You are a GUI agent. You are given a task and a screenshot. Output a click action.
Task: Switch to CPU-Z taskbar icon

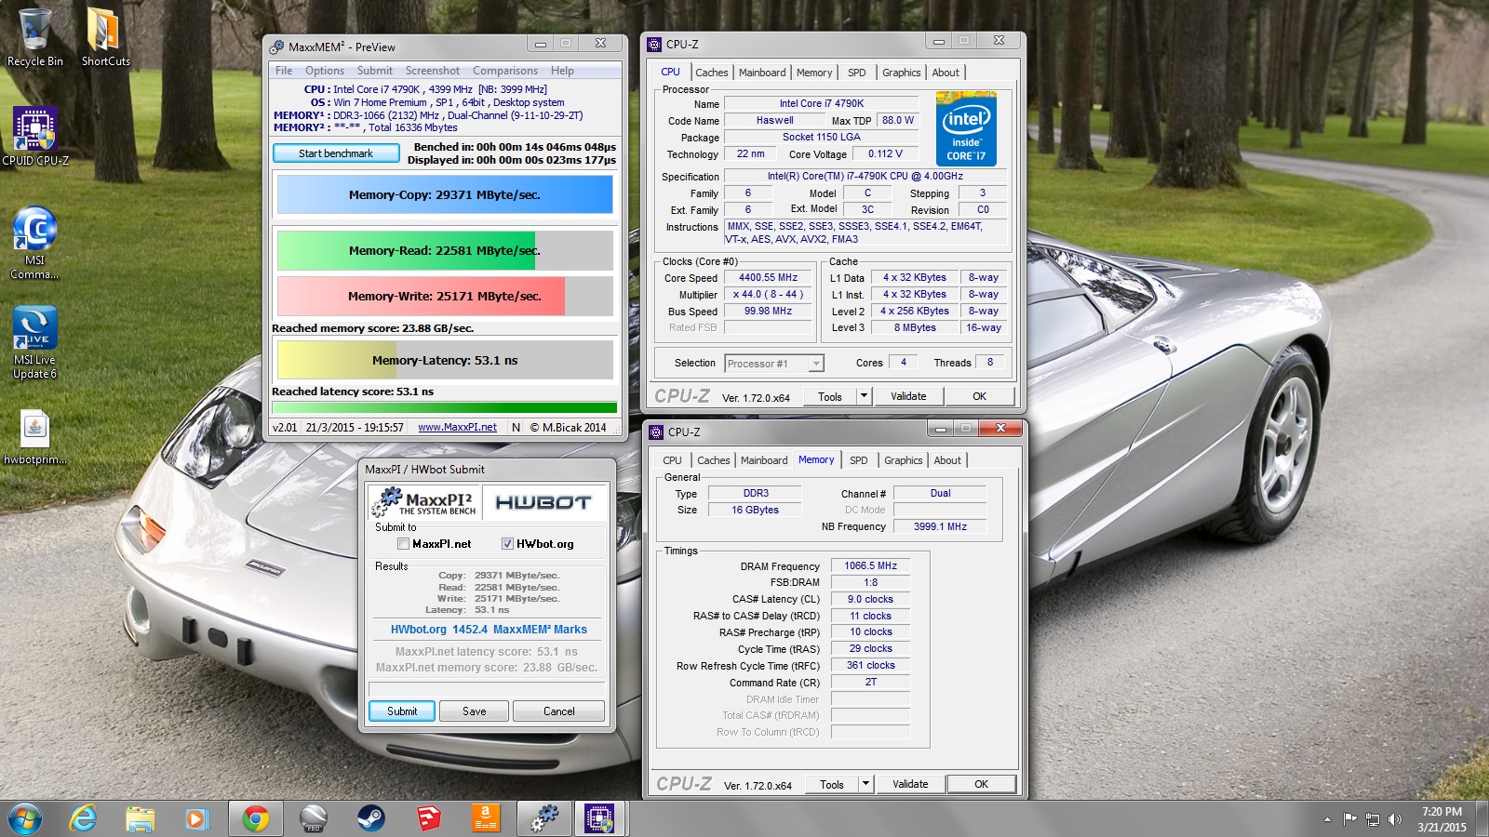(600, 818)
